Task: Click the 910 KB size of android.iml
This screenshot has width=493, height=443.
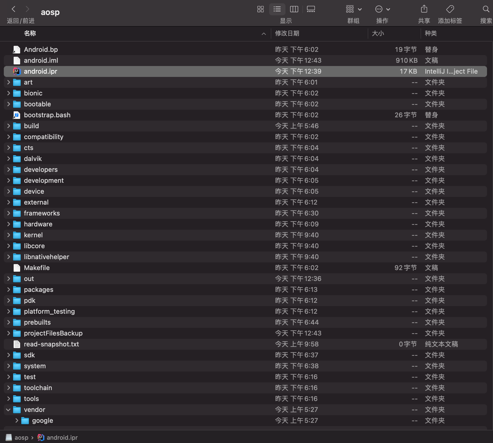Action: [x=406, y=60]
